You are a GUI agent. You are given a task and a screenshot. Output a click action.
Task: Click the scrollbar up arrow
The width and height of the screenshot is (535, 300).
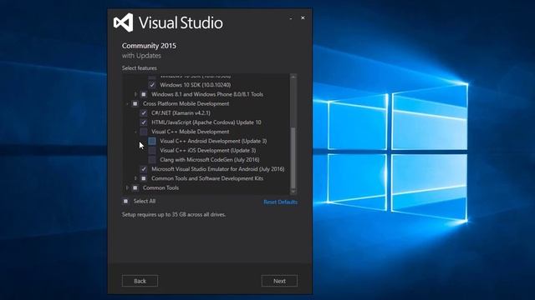(x=293, y=77)
